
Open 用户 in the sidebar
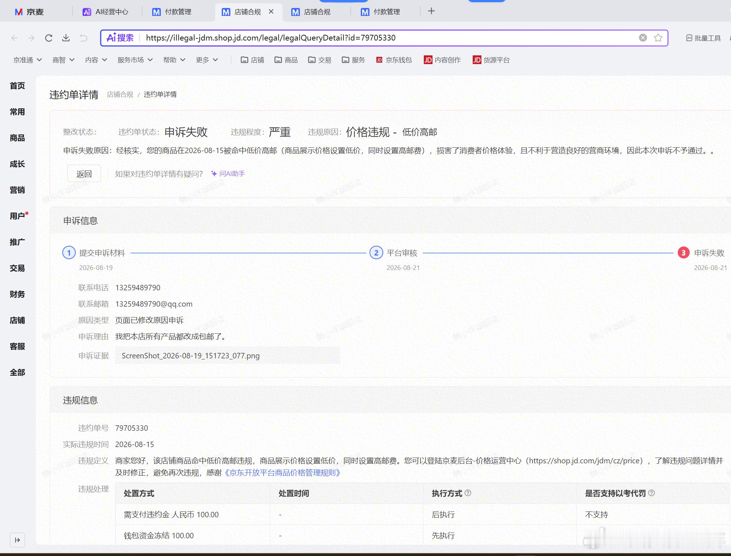(17, 216)
